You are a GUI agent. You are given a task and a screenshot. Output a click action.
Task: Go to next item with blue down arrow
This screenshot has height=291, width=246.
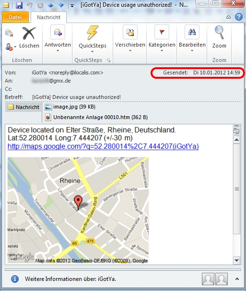61,5
